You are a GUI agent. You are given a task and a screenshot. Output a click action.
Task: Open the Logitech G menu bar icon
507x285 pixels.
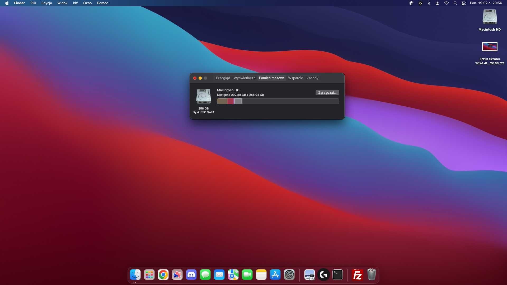point(420,3)
